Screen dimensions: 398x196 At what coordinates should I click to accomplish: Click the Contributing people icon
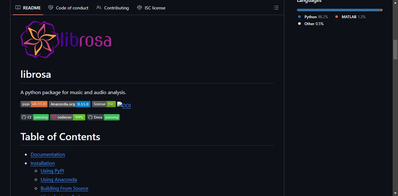[99, 8]
